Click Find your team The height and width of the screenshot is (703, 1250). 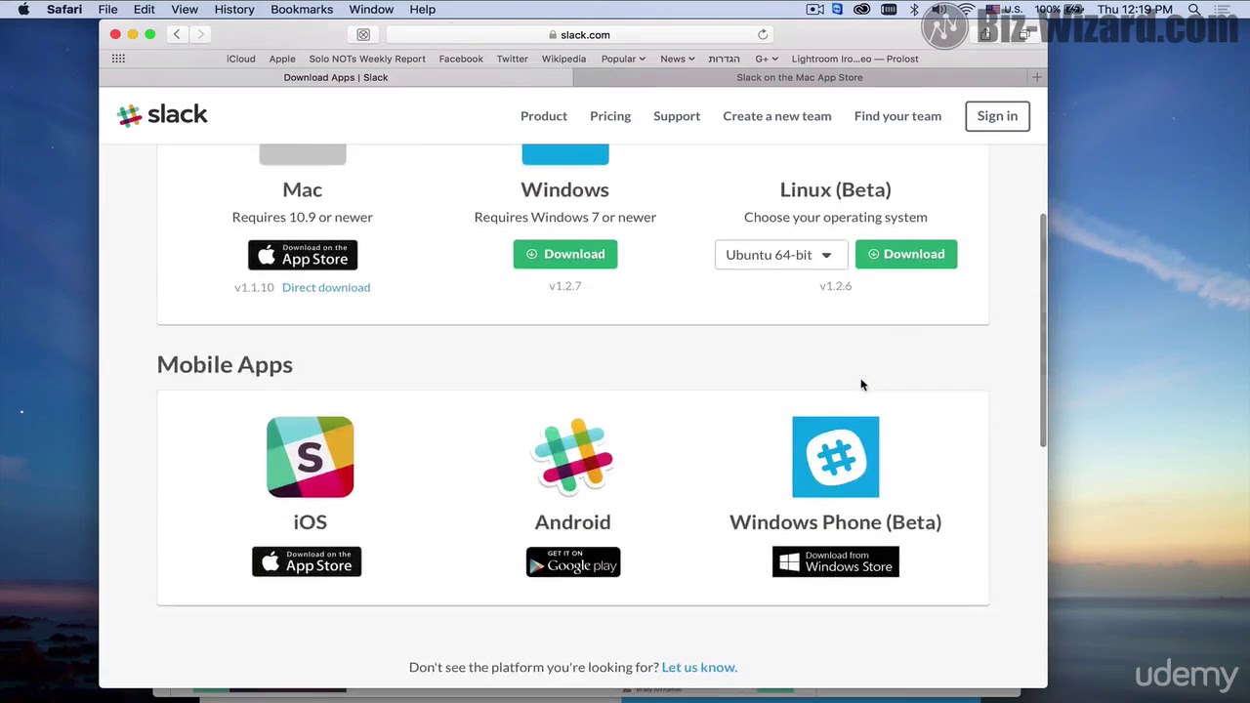(897, 116)
